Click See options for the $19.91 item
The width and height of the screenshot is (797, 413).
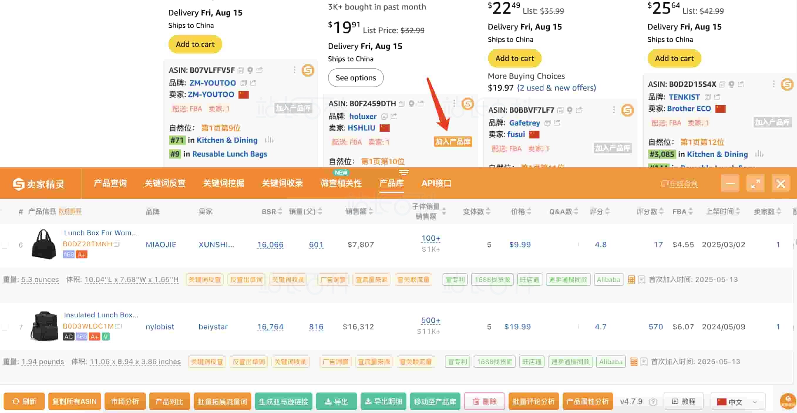(356, 78)
